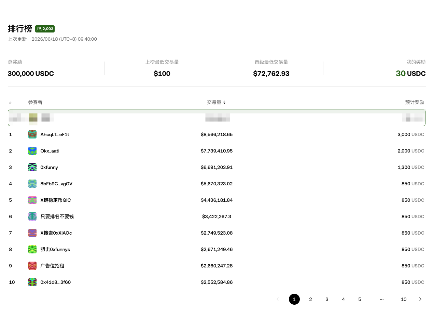The height and width of the screenshot is (317, 433).
Task: Click rank number 10 cell
Action: 12,282
